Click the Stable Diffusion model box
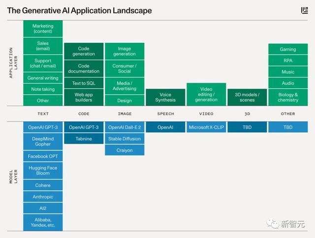The image size is (315, 238). pyautogui.click(x=125, y=139)
